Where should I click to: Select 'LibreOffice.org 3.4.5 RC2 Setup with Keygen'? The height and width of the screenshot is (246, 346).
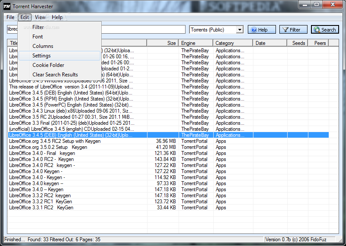[x=168, y=141]
